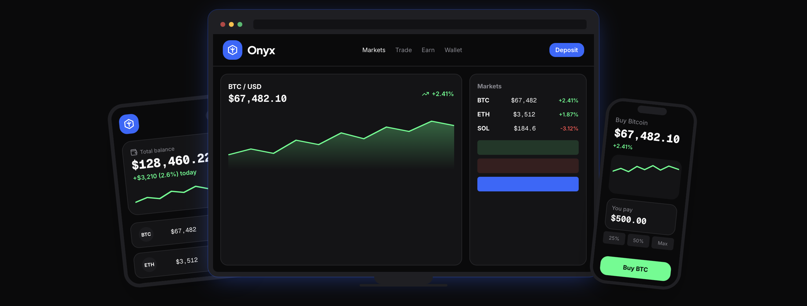The image size is (807, 306).
Task: Select the Max amount chip on the phone
Action: click(x=663, y=243)
